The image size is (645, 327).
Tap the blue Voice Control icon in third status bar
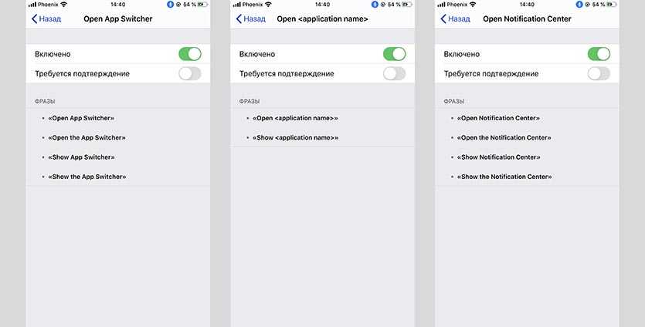pyautogui.click(x=579, y=5)
